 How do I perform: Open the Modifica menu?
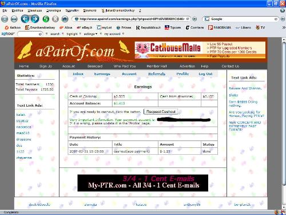pos(17,10)
